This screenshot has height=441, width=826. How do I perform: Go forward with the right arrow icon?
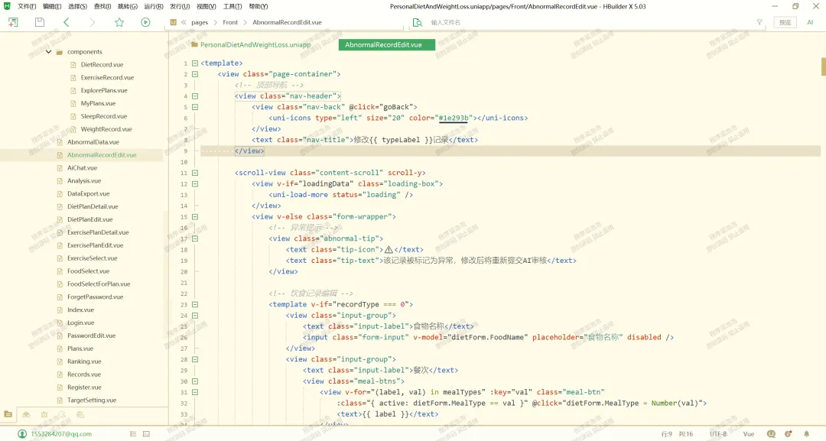tap(93, 22)
